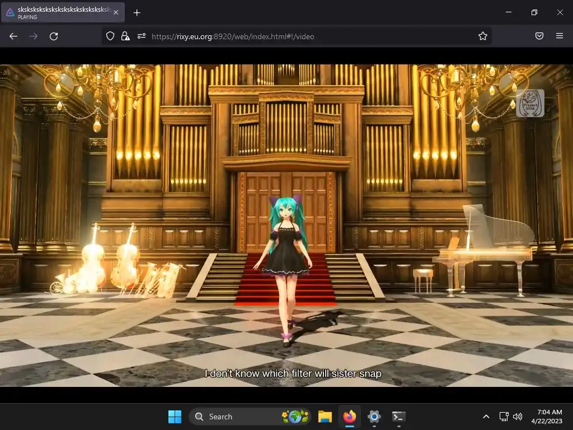Save the page to Pocket

[539, 36]
